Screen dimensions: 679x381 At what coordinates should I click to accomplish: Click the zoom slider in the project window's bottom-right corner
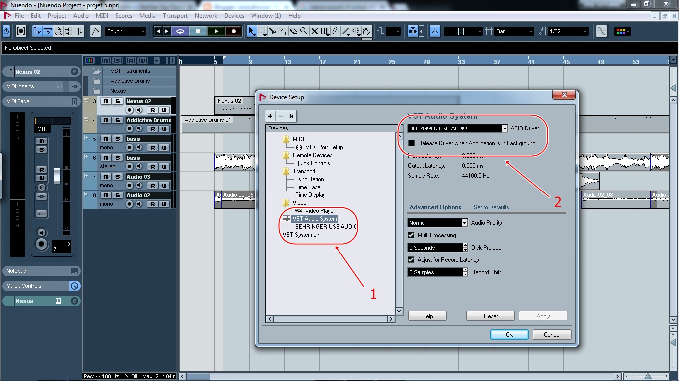tap(648, 376)
